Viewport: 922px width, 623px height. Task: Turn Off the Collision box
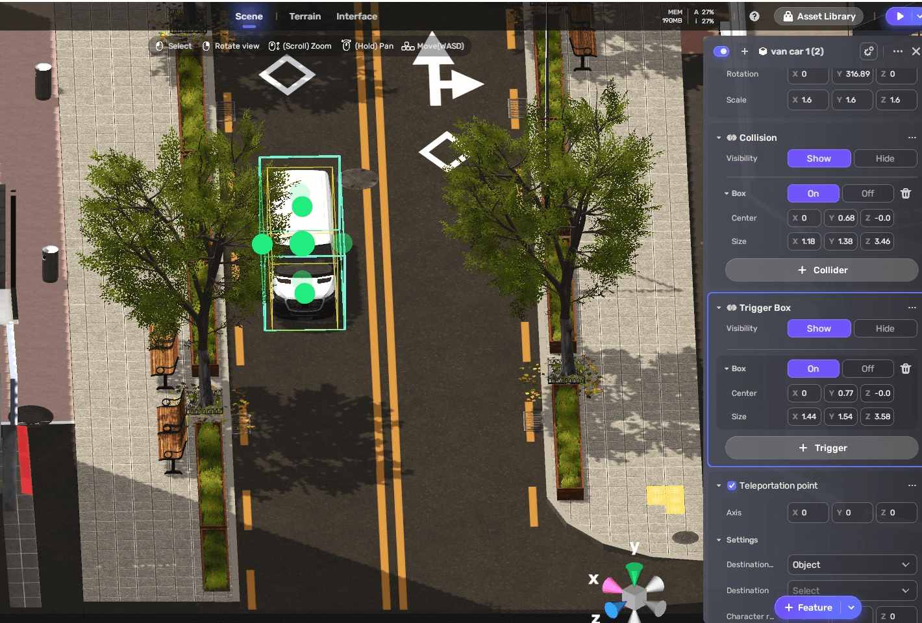point(867,193)
